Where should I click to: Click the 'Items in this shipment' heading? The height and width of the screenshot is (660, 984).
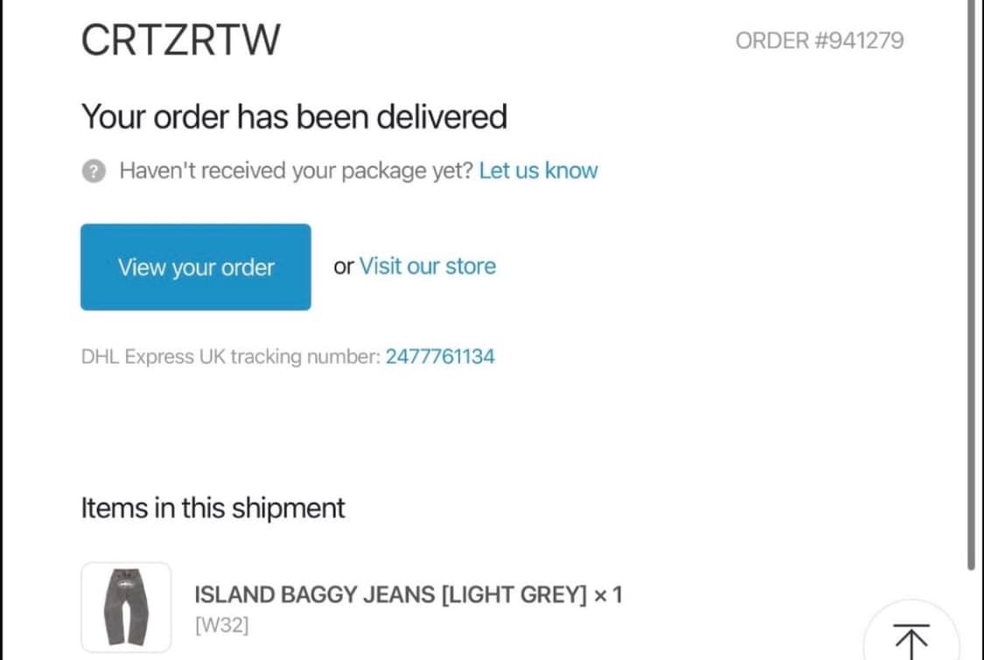coord(213,508)
